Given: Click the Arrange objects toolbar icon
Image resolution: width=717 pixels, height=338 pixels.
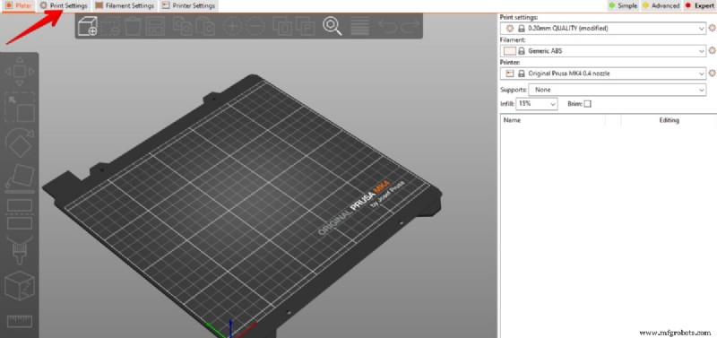Looking at the screenshot, I should click(155, 26).
